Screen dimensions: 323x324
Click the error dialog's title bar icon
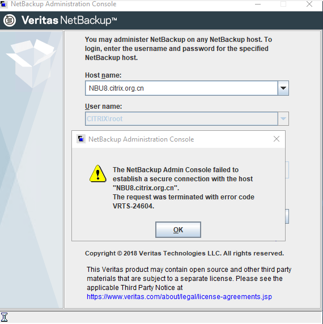[81, 139]
